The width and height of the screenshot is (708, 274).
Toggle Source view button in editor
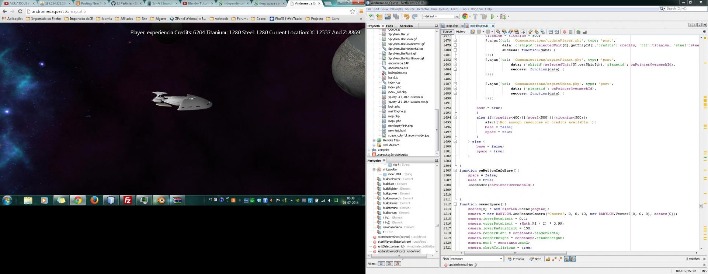447,32
